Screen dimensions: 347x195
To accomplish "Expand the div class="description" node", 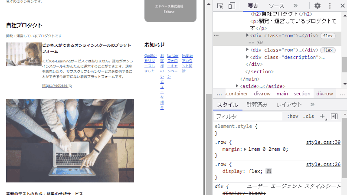I will 247,57.
